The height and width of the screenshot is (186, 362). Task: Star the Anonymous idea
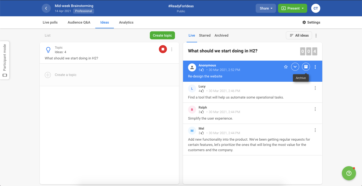[x=286, y=67]
